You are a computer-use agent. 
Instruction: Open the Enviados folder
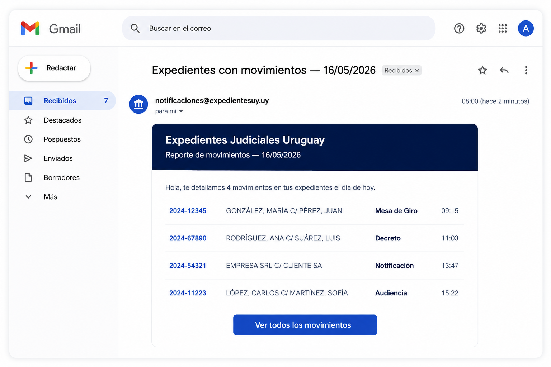click(62, 158)
